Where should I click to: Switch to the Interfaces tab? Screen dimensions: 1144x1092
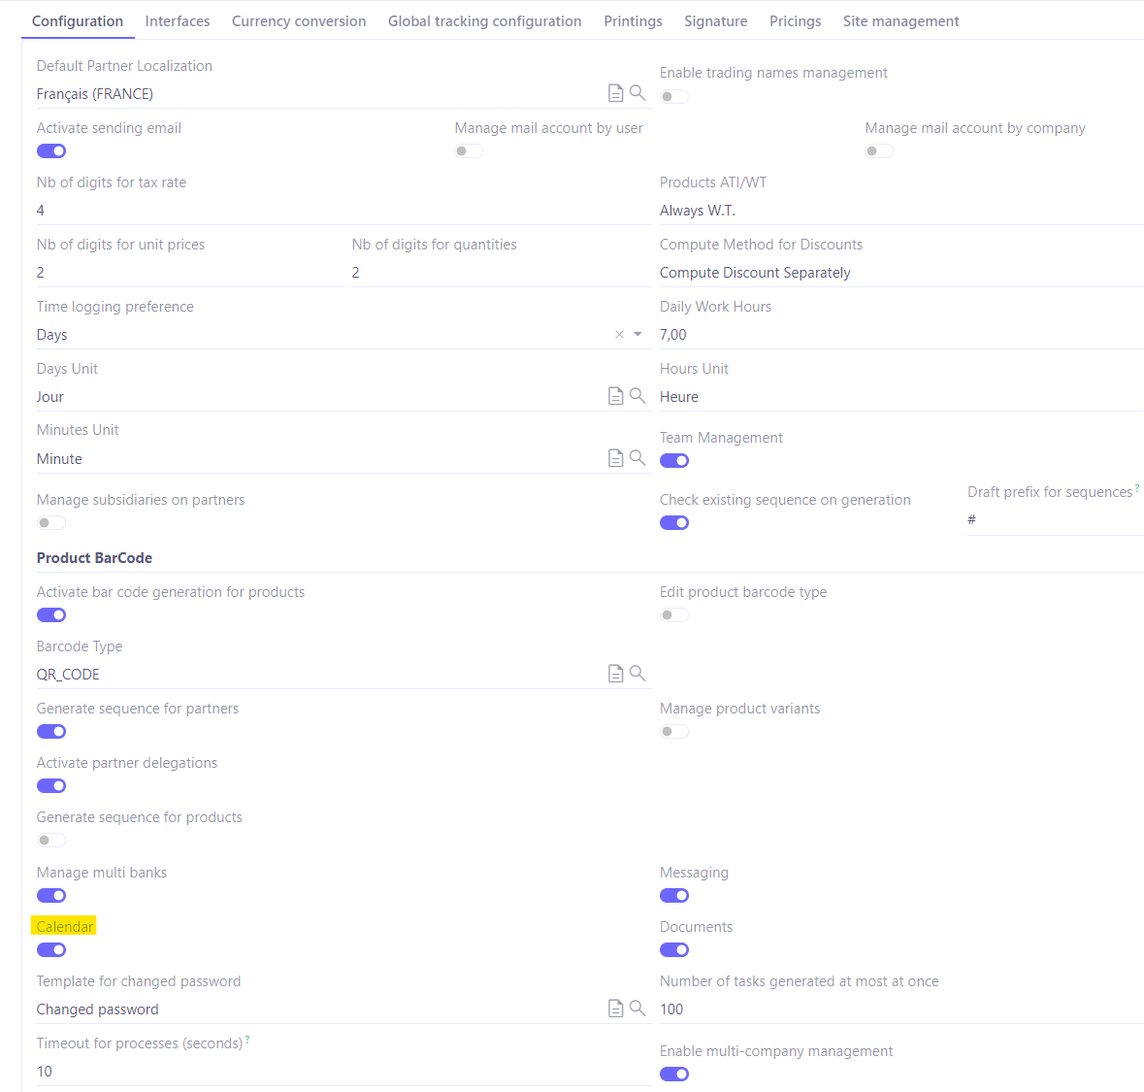tap(178, 20)
